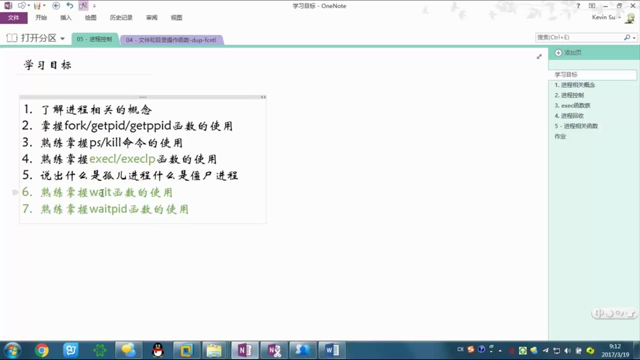The image size is (640, 360).
Task: Switch to the 绘图 ribbon tab
Action: tap(90, 18)
